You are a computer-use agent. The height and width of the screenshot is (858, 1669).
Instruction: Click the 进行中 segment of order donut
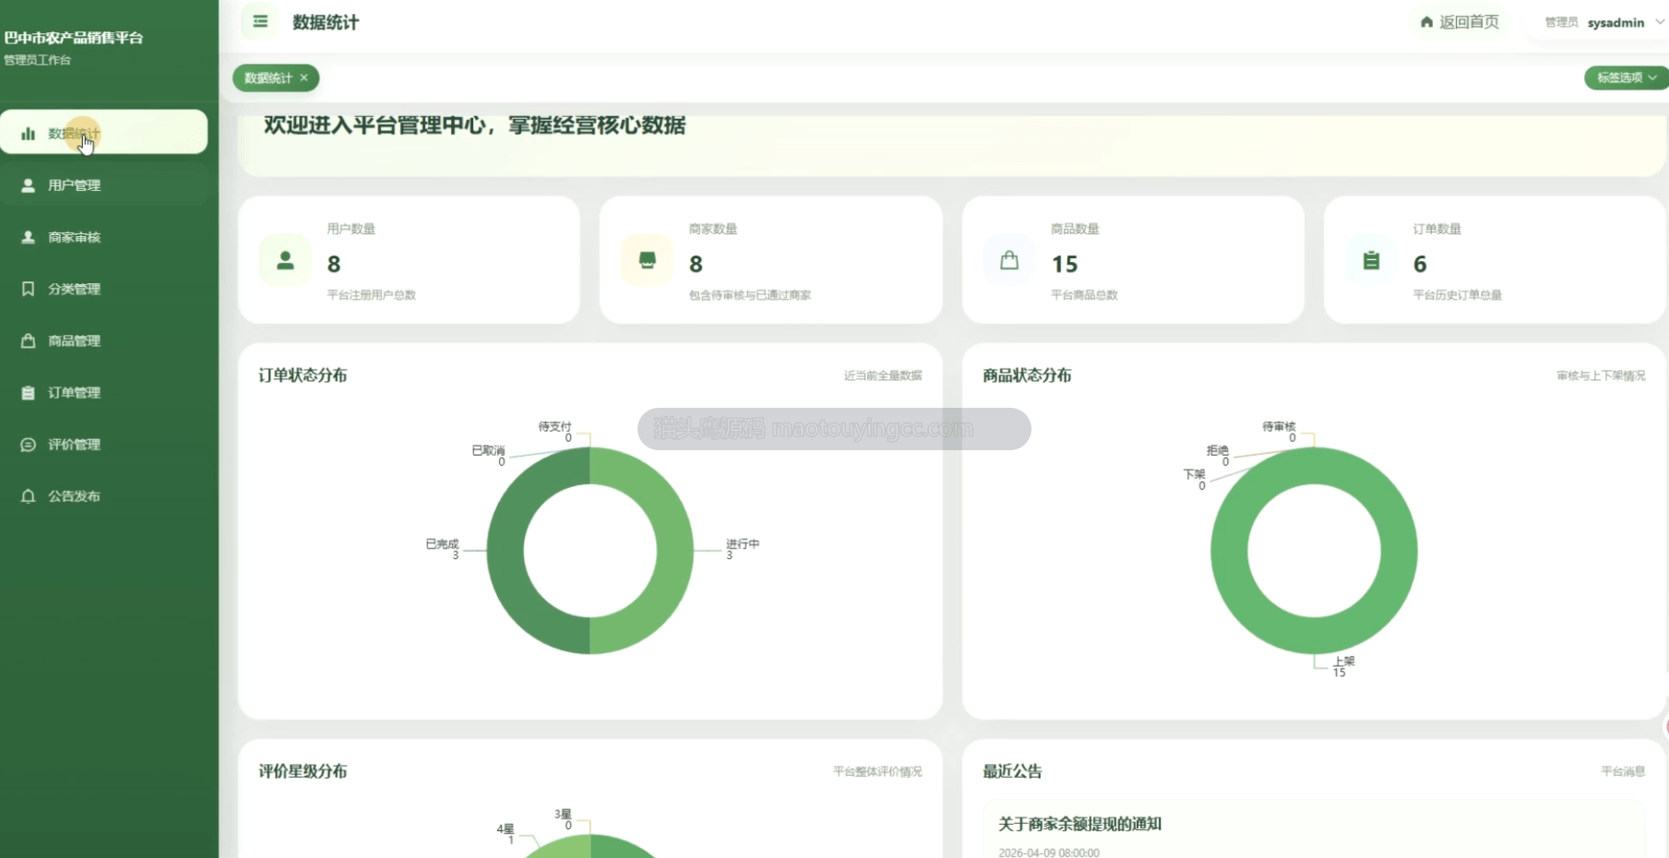(674, 551)
